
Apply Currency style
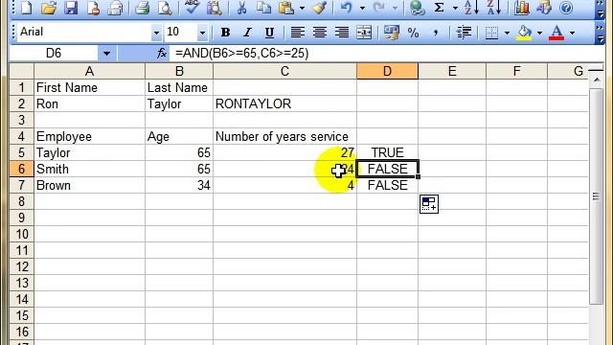point(392,33)
